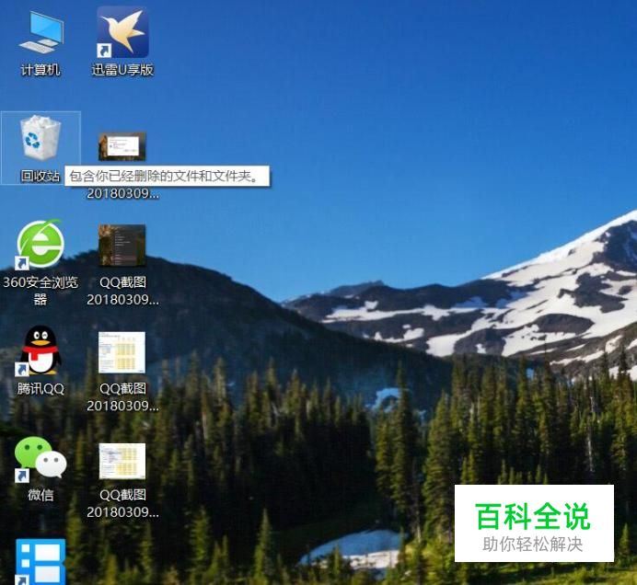Select the 回收站 recycle bin icon
Image resolution: width=637 pixels, height=585 pixels.
tap(41, 138)
